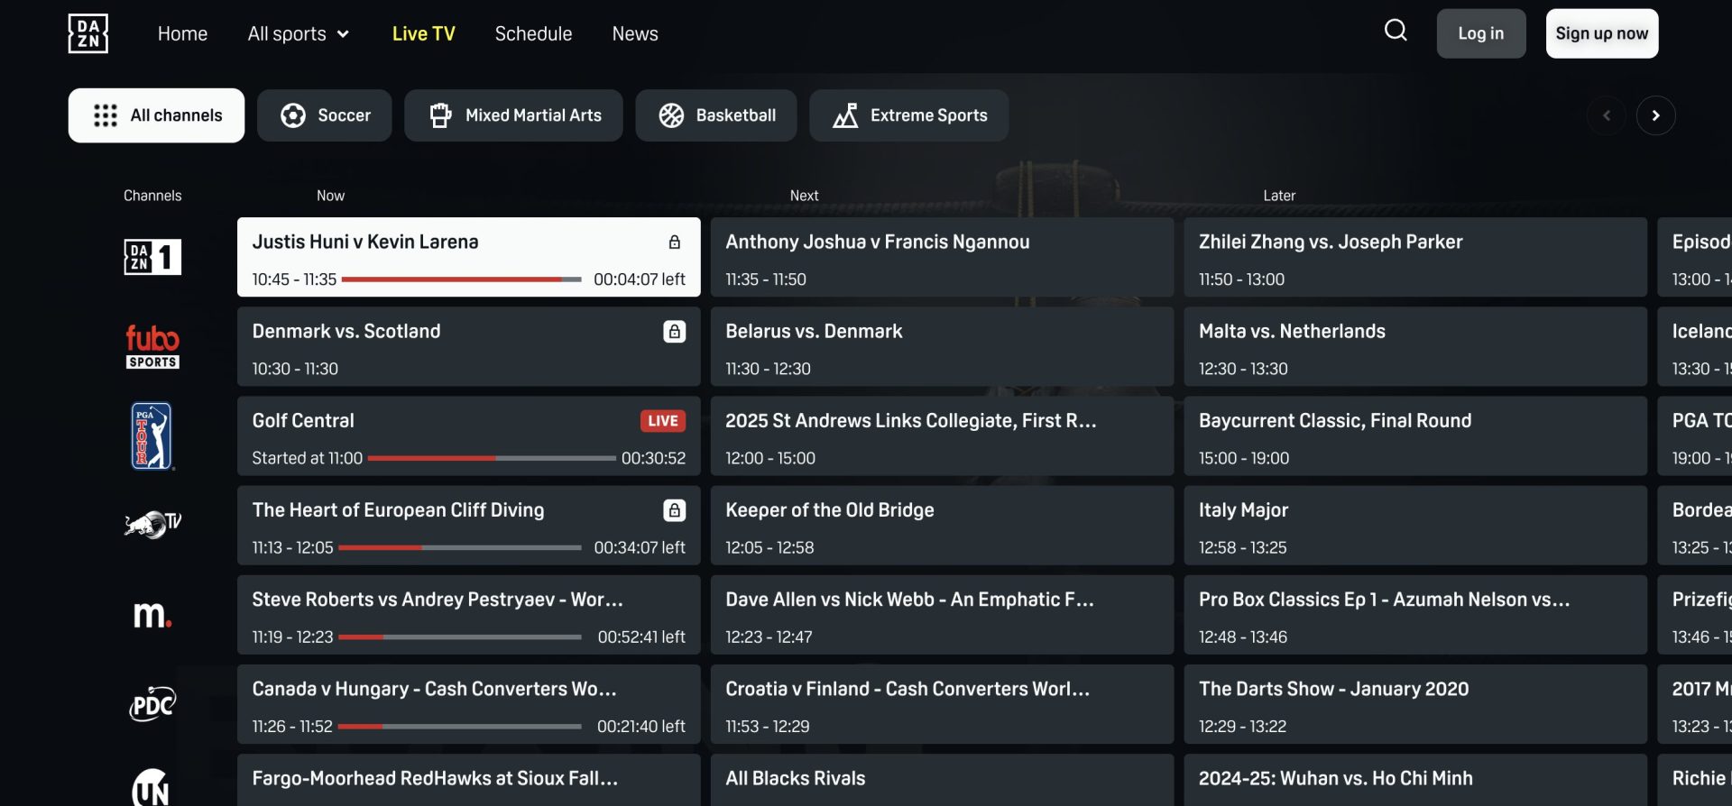Click the DAZN logo in header
Viewport: 1732px width, 806px height.
coord(88,33)
